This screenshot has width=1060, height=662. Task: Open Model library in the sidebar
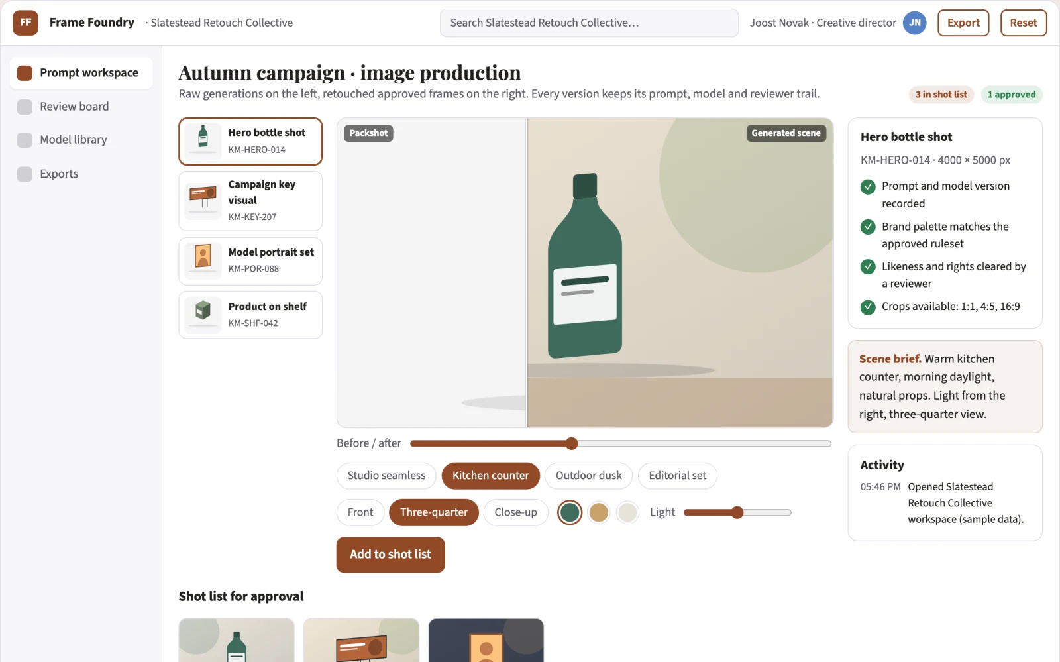coord(81,140)
